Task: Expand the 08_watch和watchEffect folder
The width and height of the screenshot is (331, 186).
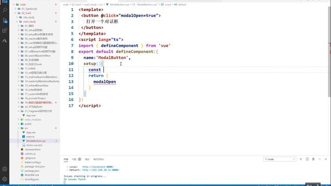Action: pyautogui.click(x=19, y=56)
